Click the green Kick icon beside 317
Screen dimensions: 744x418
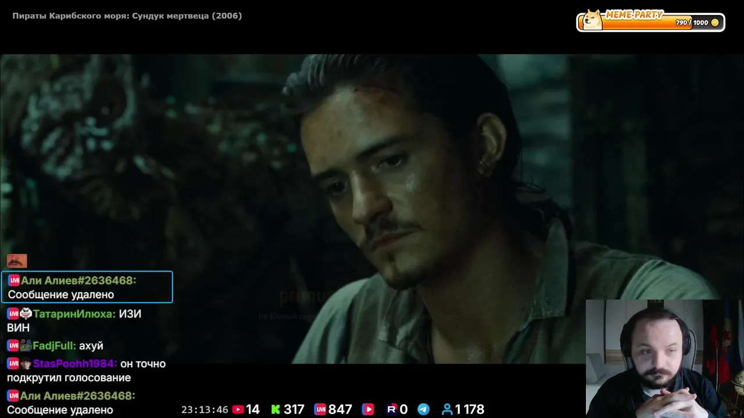click(x=276, y=409)
